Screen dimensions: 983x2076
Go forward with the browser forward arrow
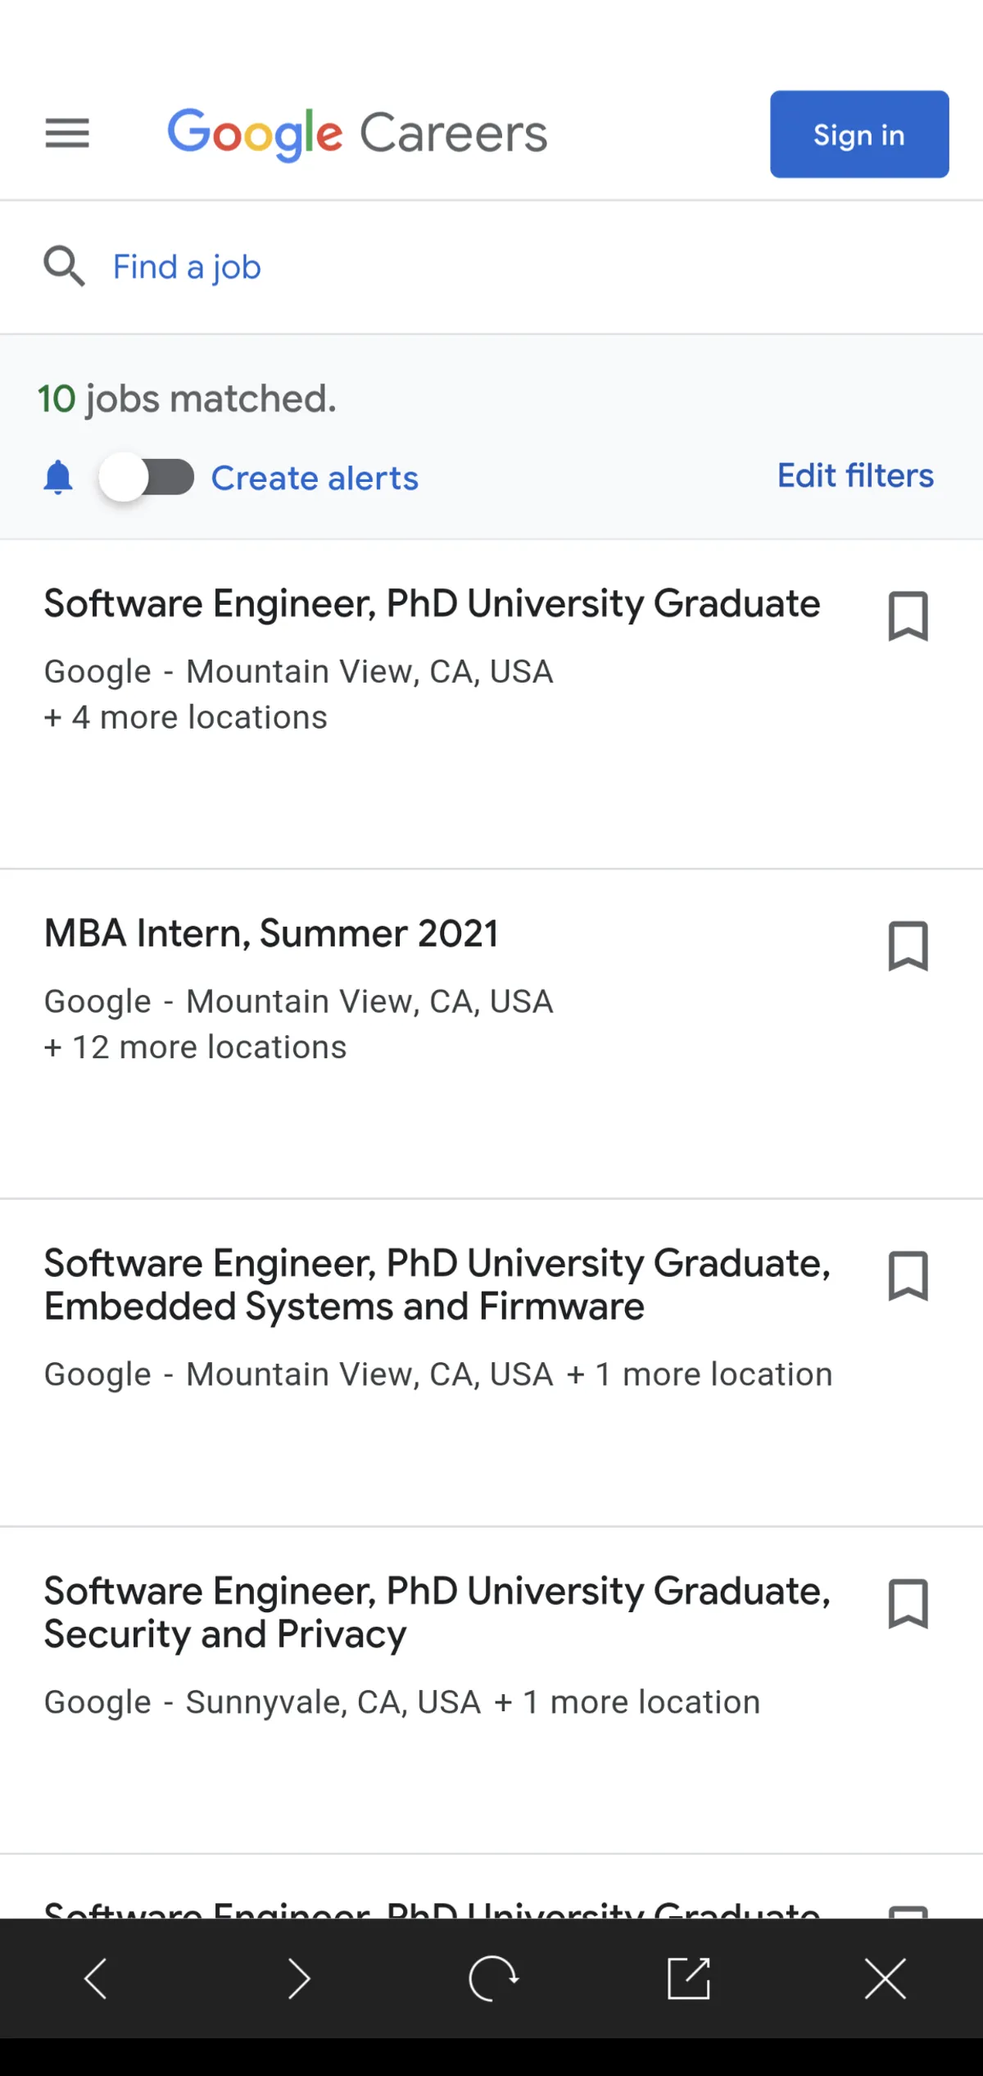[x=299, y=1978]
